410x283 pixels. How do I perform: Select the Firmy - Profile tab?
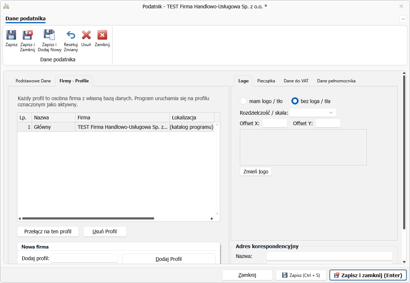click(x=74, y=81)
